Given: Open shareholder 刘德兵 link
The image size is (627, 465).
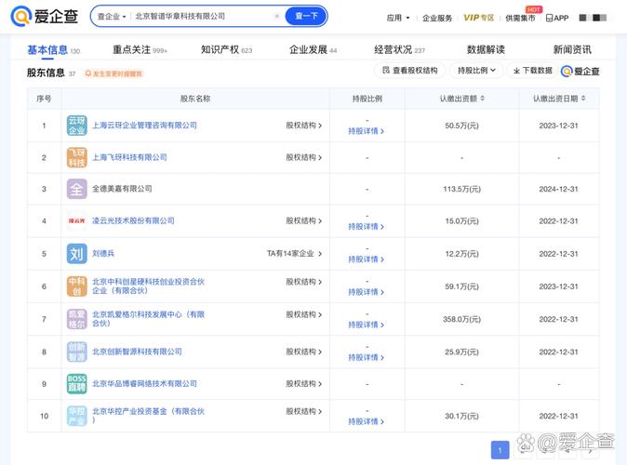Looking at the screenshot, I should (103, 254).
